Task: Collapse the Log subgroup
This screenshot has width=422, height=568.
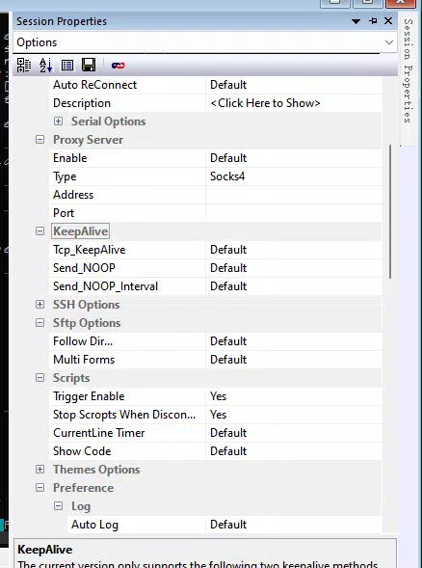Action: (58, 506)
